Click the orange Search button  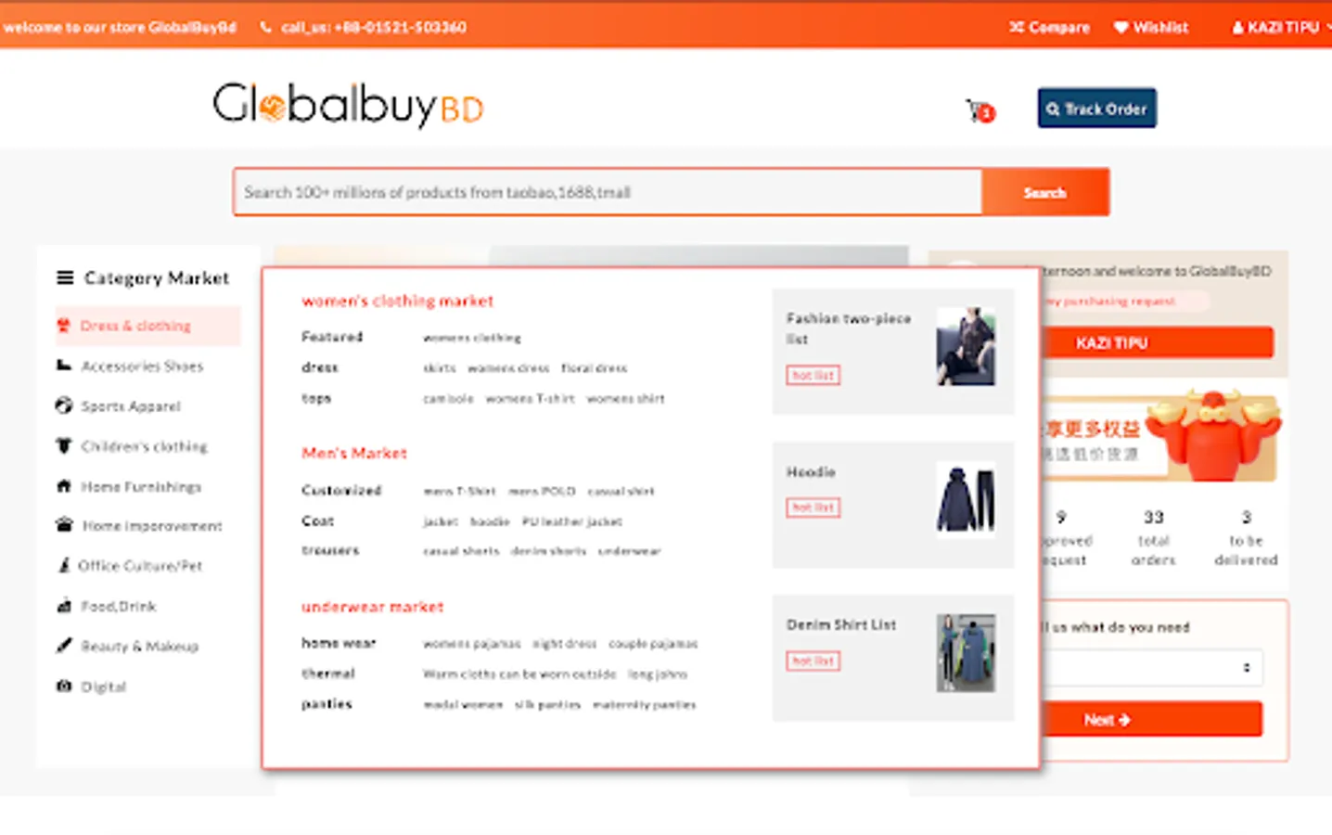tap(1045, 192)
